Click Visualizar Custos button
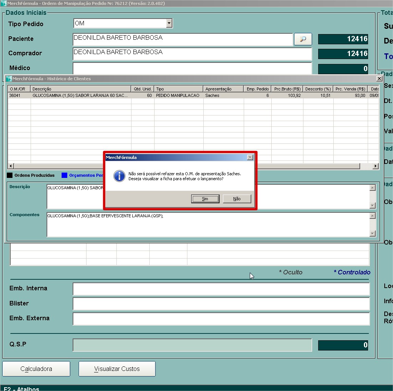This screenshot has width=393, height=391. coord(117,369)
